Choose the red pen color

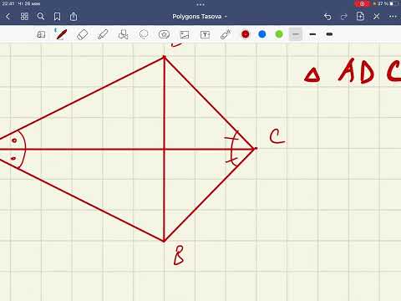246,34
